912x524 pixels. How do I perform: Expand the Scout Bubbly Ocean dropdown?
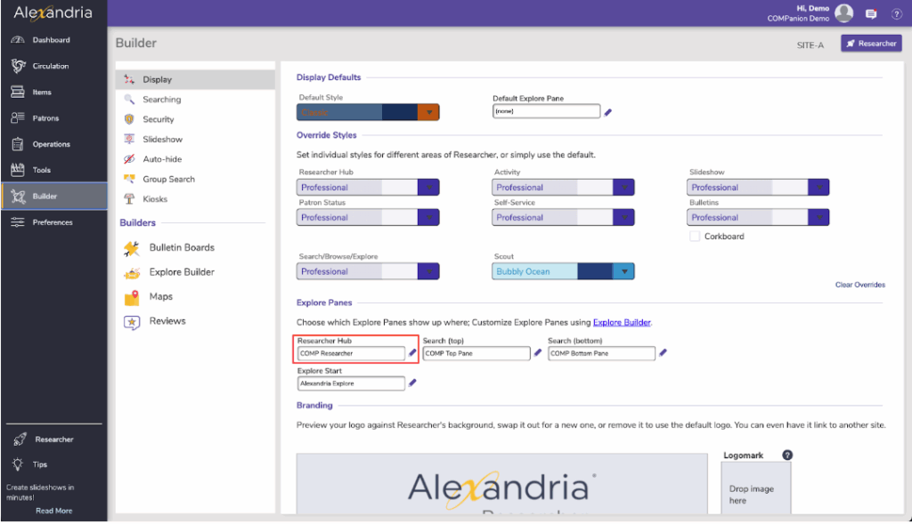pyautogui.click(x=623, y=271)
